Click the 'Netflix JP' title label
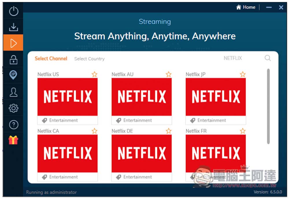This screenshot has width=289, height=199. tap(196, 75)
